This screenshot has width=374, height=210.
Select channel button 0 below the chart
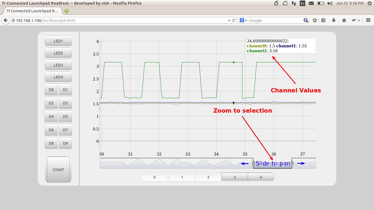[x=154, y=177]
